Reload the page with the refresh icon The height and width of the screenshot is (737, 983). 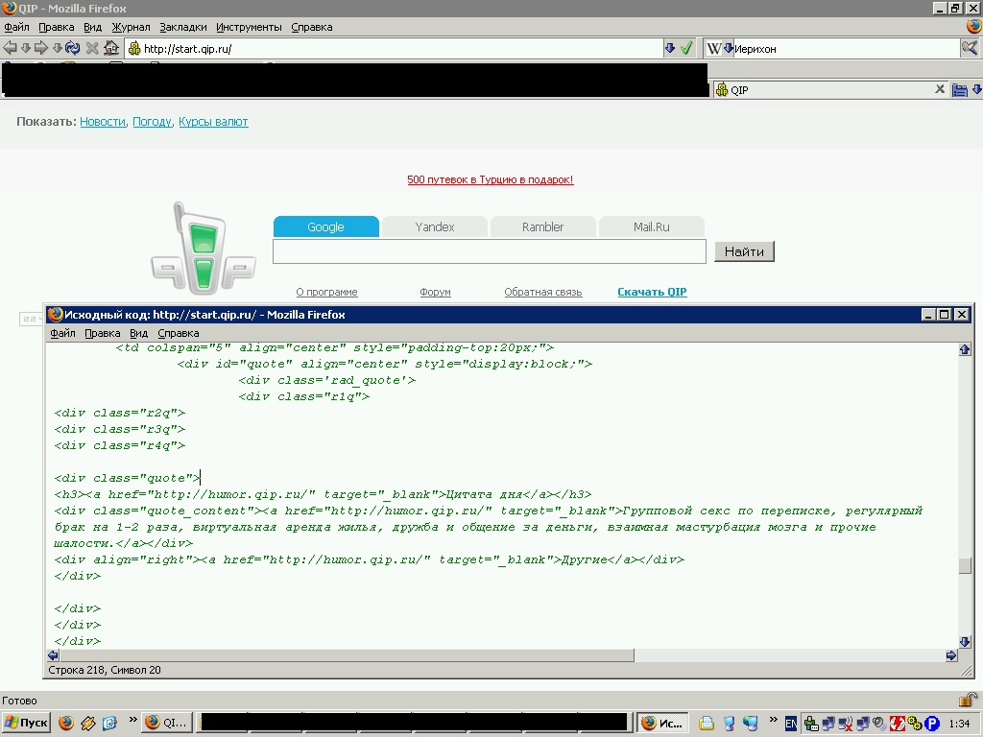click(73, 48)
